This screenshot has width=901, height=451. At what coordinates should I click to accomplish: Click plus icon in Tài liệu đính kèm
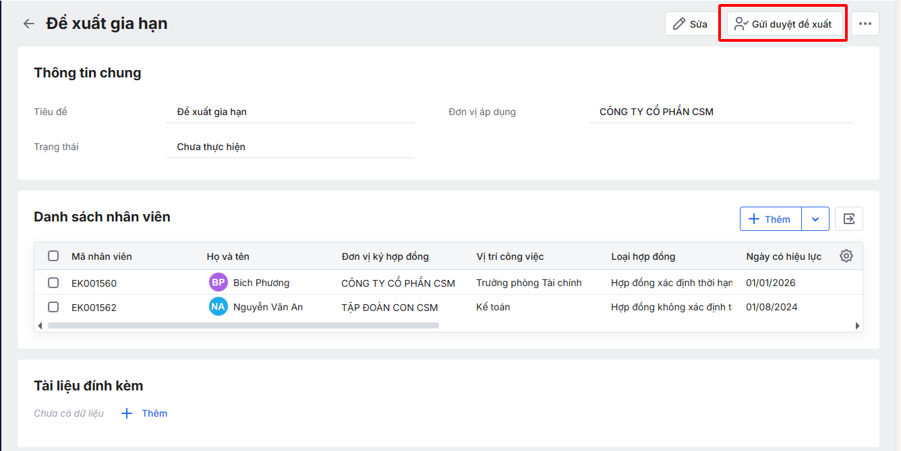[127, 413]
